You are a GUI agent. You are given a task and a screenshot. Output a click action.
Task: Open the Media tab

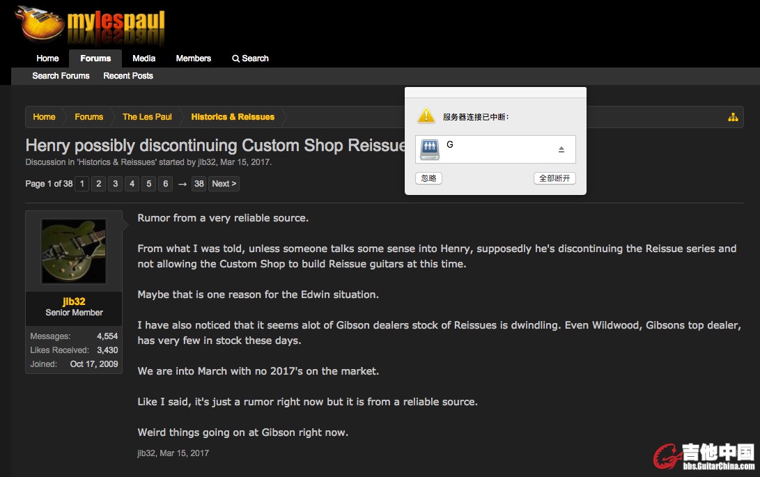point(144,58)
